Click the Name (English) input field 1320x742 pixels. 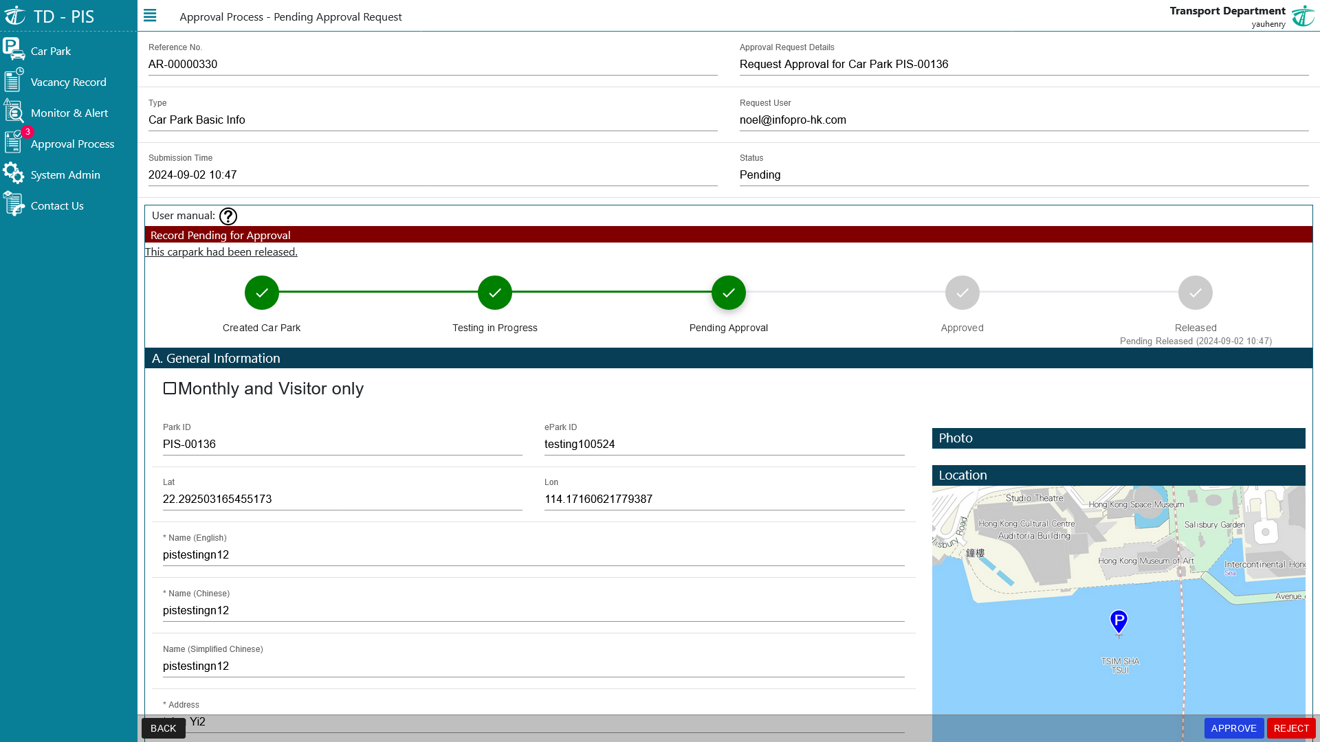tap(533, 554)
